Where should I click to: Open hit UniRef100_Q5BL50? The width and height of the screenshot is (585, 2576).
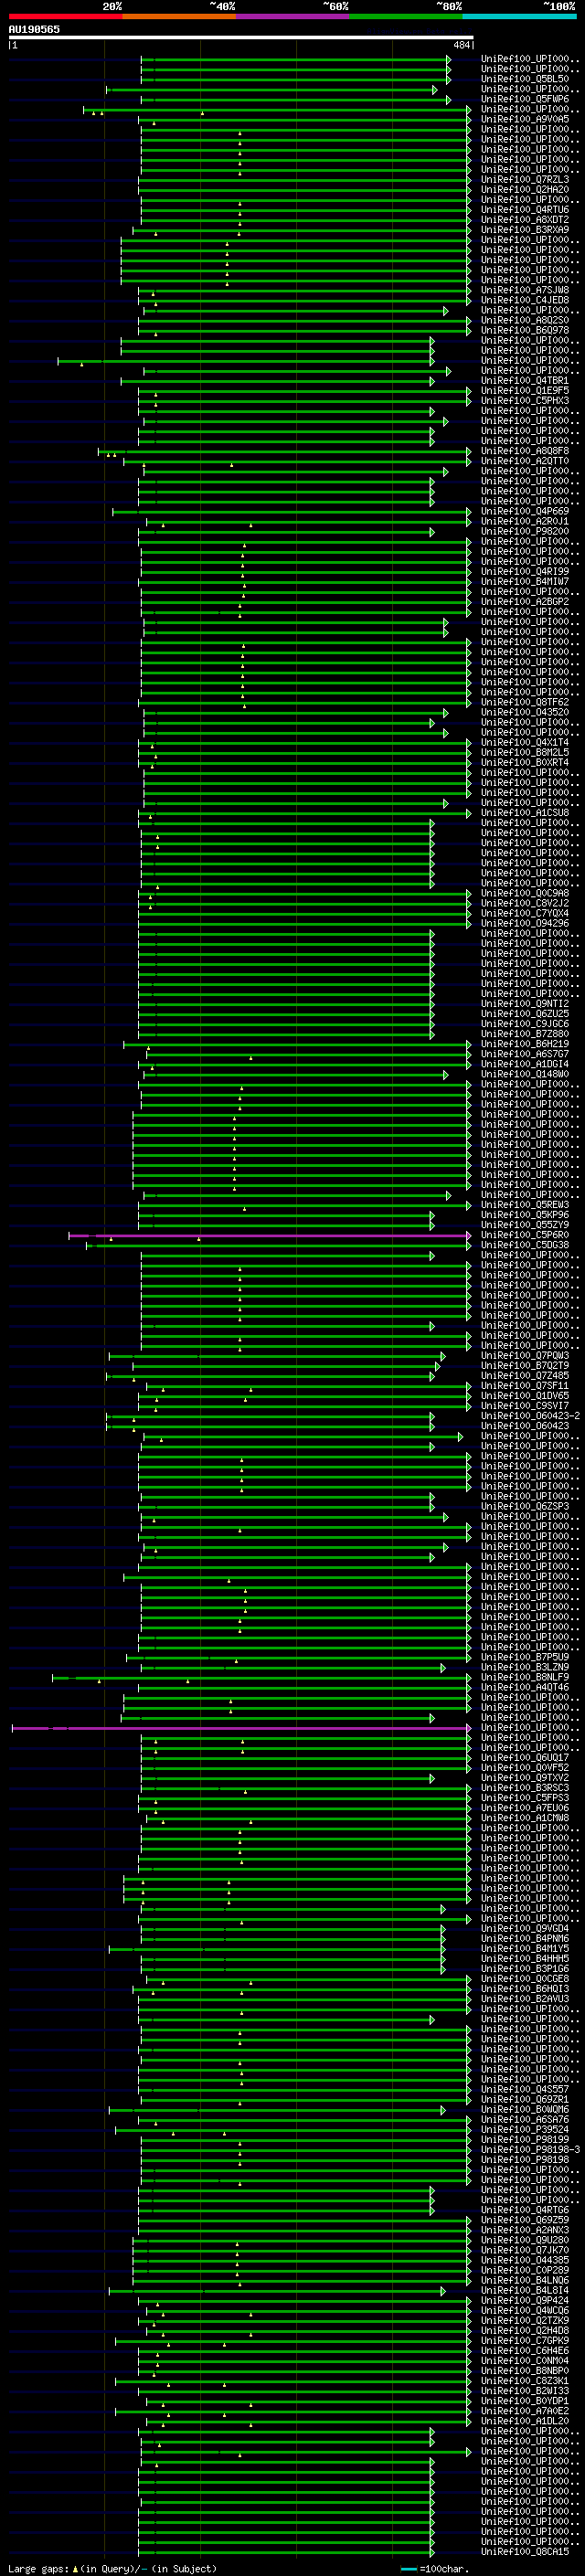[x=525, y=79]
